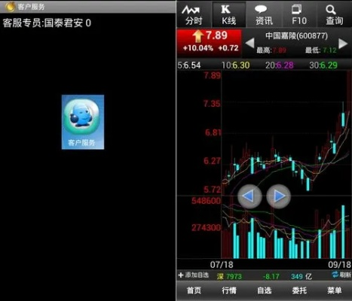This screenshot has height=301, width=352.
Task: Select the K线 tab
Action: pos(229,15)
